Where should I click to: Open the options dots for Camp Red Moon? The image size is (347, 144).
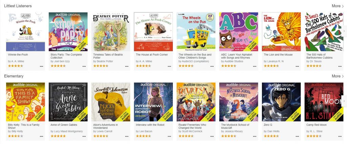pyautogui.click(x=340, y=136)
